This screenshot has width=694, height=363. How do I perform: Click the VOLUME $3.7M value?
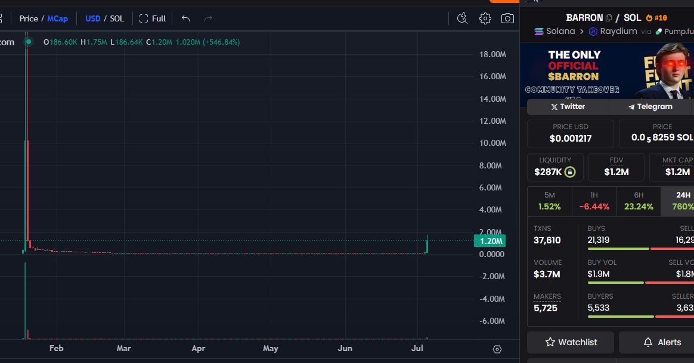coord(547,274)
